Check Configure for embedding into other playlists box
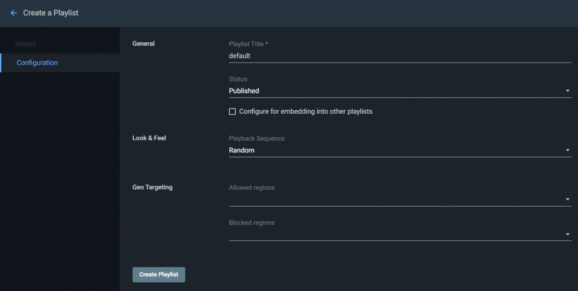 232,111
